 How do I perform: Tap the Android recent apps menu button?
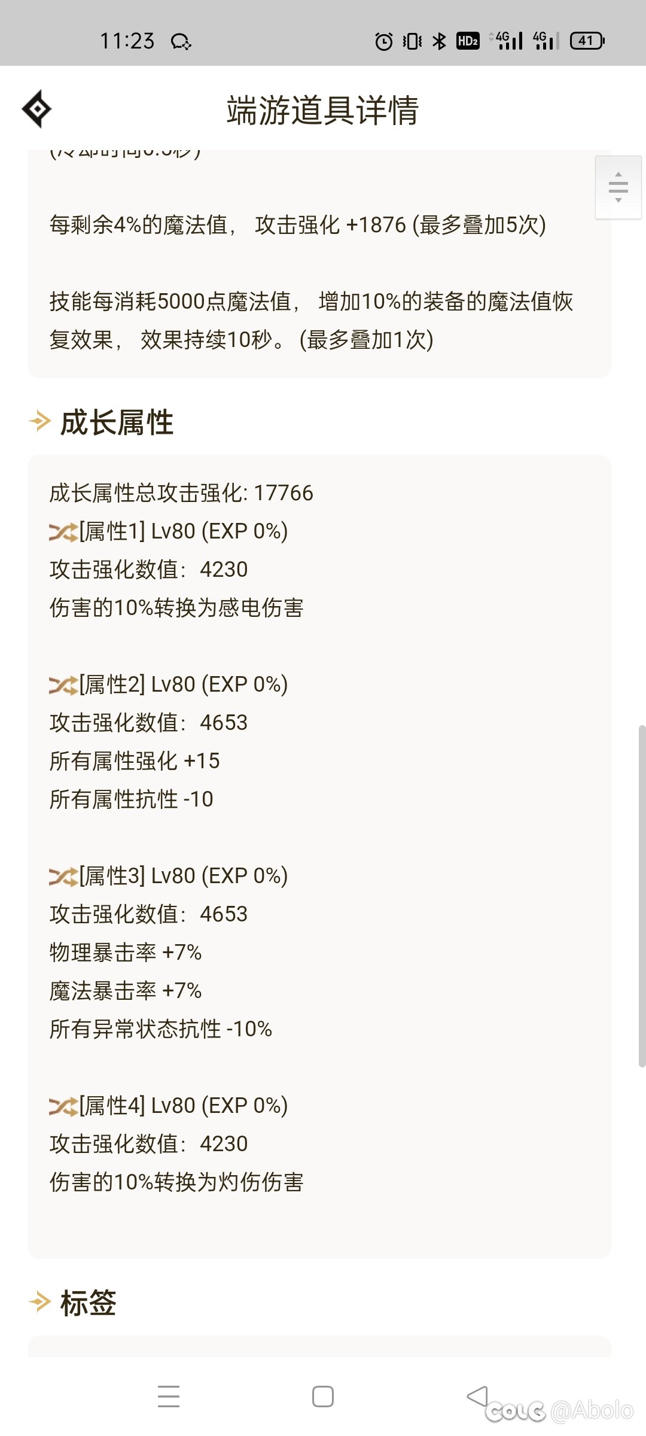coord(169,1397)
